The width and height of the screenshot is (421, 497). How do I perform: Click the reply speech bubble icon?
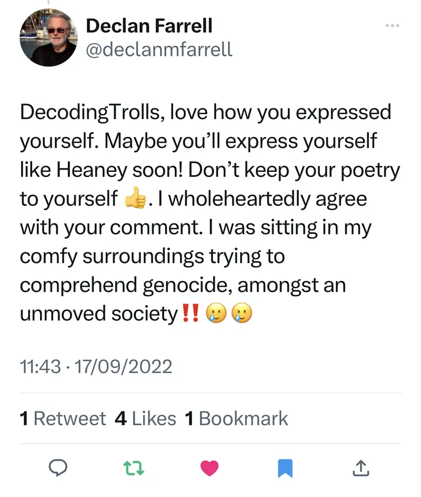click(x=56, y=467)
